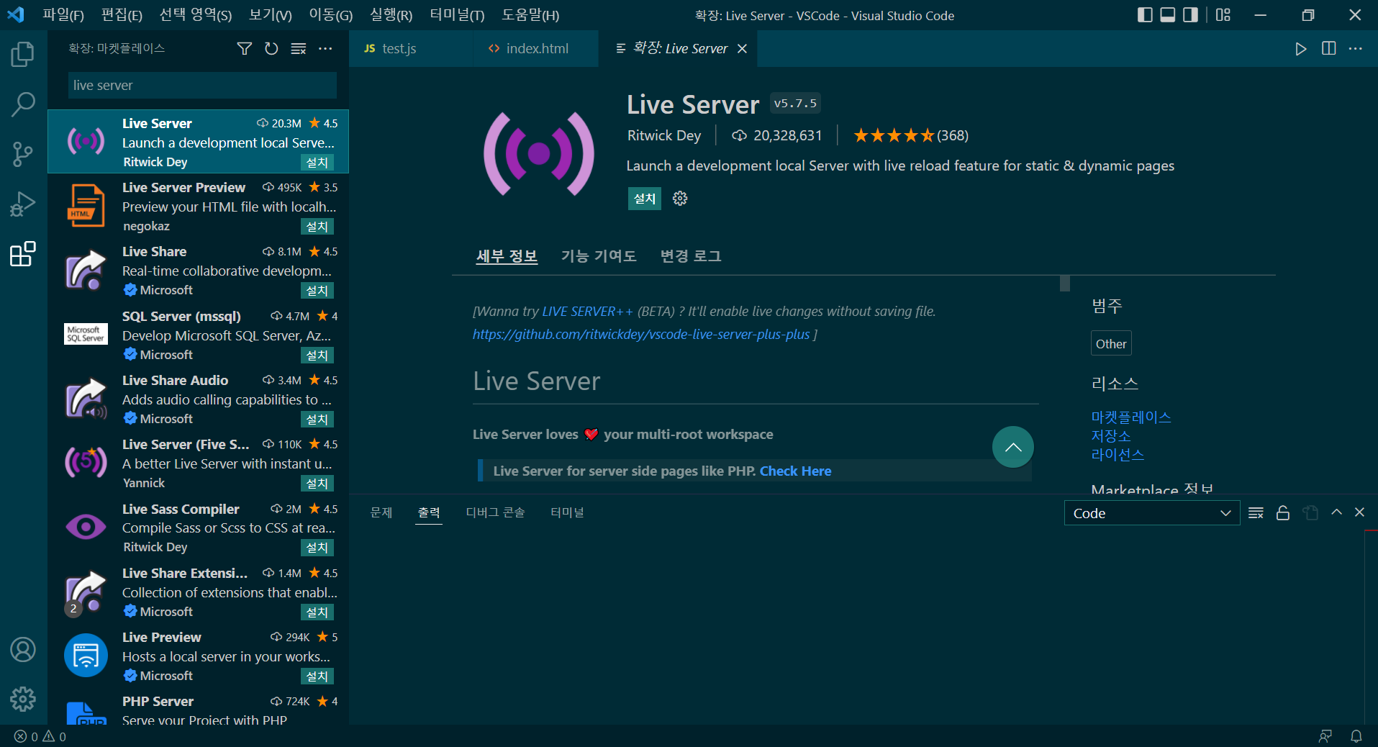Install Live Sass Compiler extension
The height and width of the screenshot is (747, 1378).
(317, 548)
